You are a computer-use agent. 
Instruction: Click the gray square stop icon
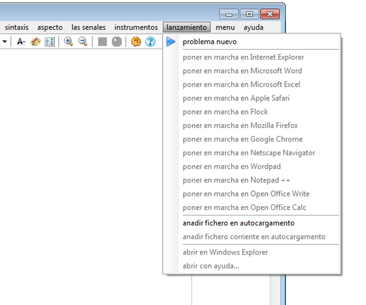[x=102, y=42]
